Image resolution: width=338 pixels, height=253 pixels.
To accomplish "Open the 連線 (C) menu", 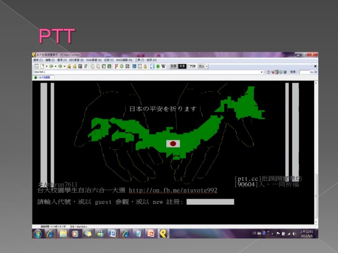I will click(x=38, y=60).
